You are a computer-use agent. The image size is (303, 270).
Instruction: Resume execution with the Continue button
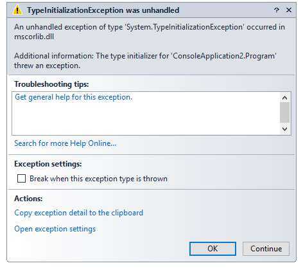[x=266, y=249]
